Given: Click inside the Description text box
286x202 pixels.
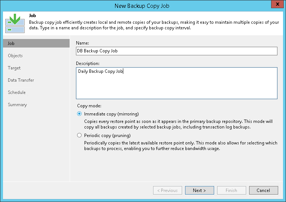Looking at the screenshot, I should (177, 83).
